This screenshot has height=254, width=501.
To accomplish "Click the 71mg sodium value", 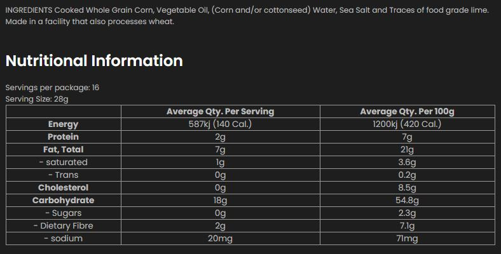I will tap(407, 239).
